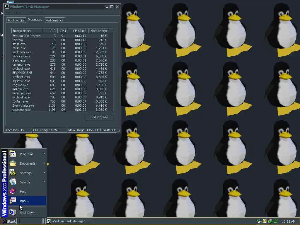Click the End Process button
300x225 pixels.
pyautogui.click(x=99, y=117)
